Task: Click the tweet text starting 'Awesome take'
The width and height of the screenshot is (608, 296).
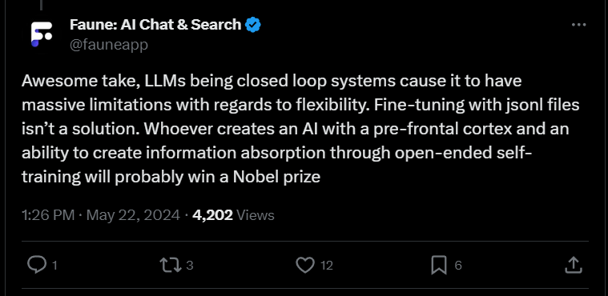Action: point(300,129)
